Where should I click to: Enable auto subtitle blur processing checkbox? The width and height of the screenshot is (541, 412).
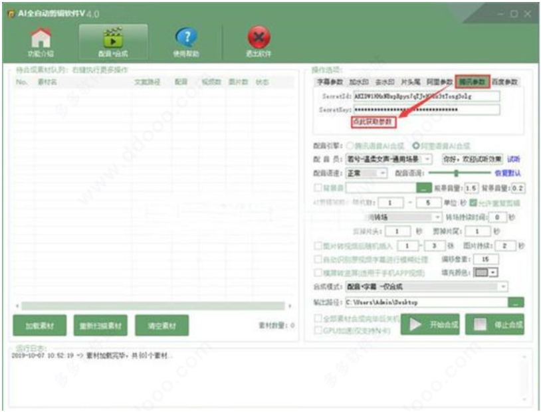(x=318, y=259)
